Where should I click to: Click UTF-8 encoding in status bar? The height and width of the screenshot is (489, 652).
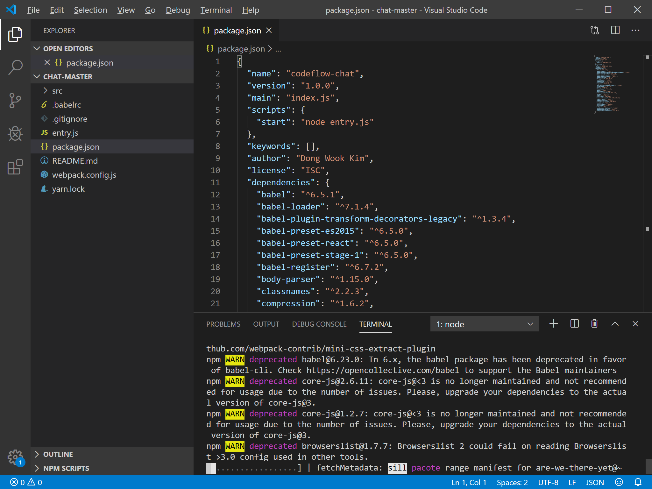click(548, 482)
